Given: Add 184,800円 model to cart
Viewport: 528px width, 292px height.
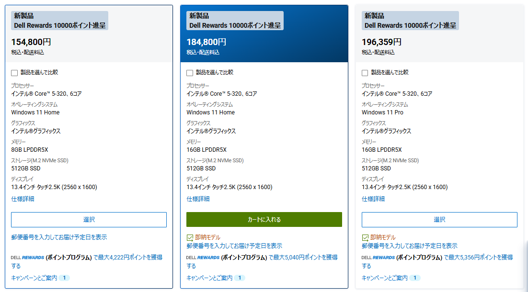Looking at the screenshot, I should click(x=264, y=220).
